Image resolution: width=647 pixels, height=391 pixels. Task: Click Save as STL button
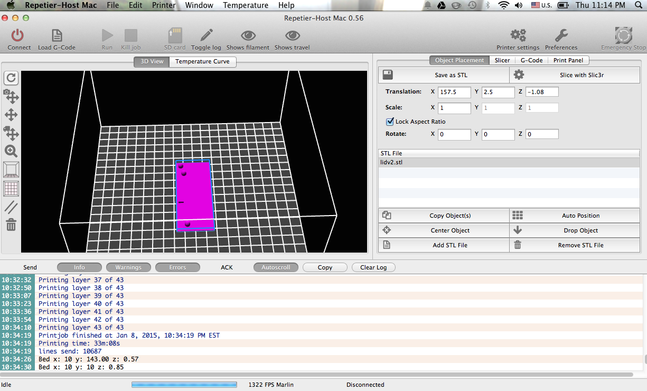[x=444, y=75]
